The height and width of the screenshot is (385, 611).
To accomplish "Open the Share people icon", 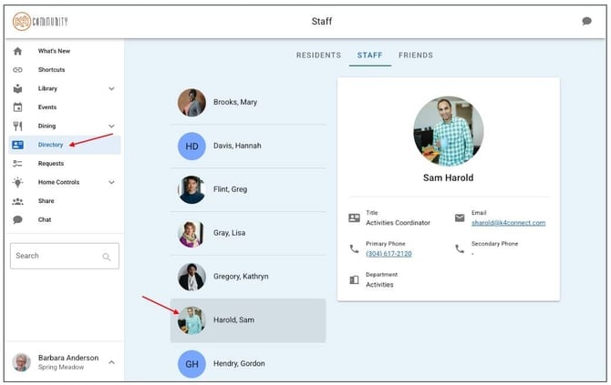I will [x=17, y=201].
